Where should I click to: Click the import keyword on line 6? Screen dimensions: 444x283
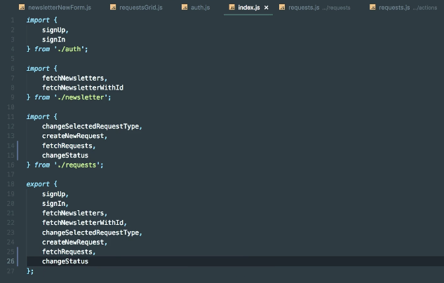[x=38, y=69]
